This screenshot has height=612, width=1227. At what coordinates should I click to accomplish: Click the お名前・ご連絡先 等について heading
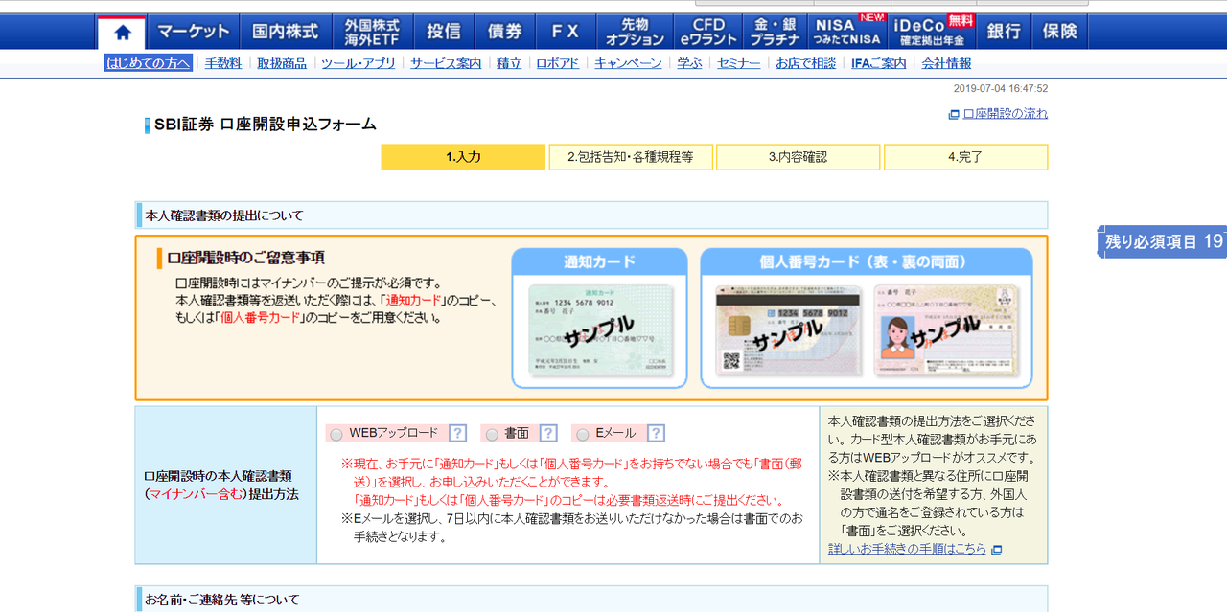[x=221, y=600]
